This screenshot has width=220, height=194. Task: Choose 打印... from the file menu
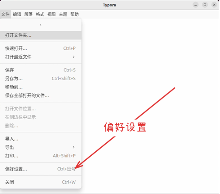coord(41,156)
